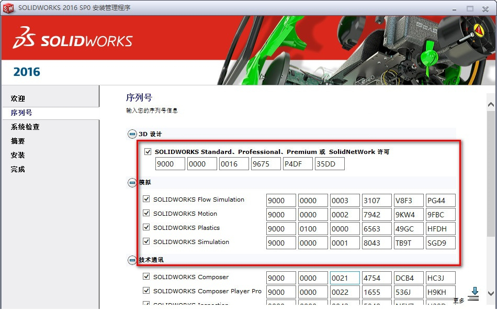This screenshot has height=321, width=497.
Task: Click Composer serial field HC3J
Action: 440,278
